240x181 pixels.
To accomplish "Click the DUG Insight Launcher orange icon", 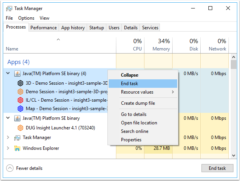I will (20, 128).
